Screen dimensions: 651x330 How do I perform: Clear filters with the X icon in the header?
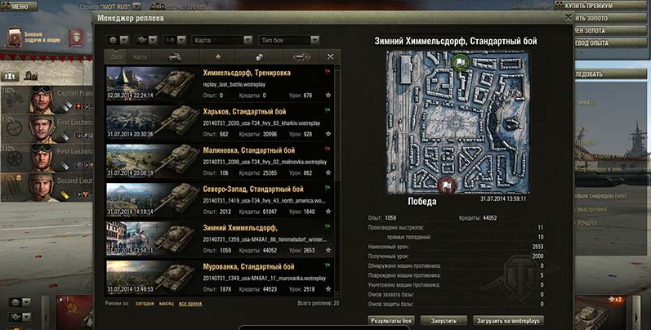click(x=330, y=57)
